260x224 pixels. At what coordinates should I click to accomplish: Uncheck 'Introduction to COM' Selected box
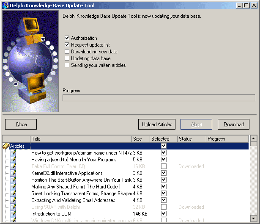click(164, 214)
